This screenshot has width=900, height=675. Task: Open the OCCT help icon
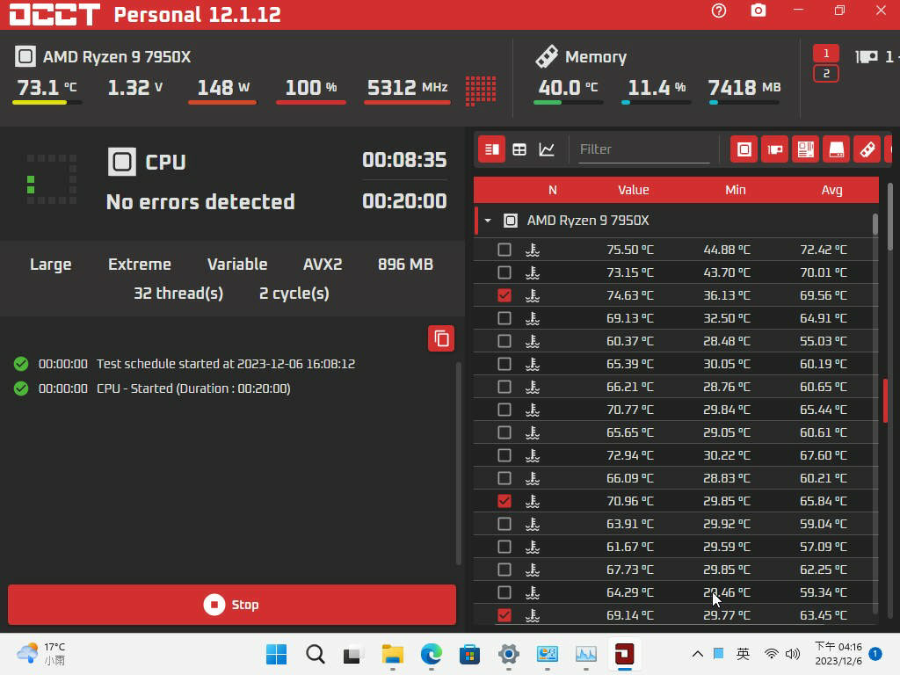[x=719, y=11]
